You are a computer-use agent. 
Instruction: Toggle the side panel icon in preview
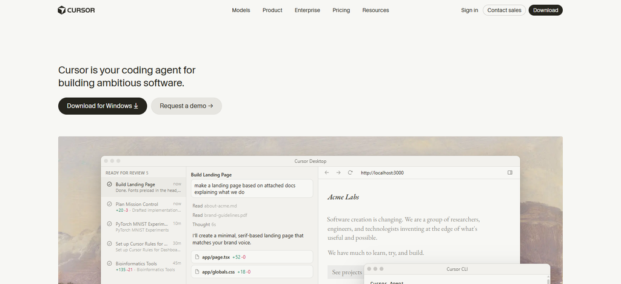(510, 173)
